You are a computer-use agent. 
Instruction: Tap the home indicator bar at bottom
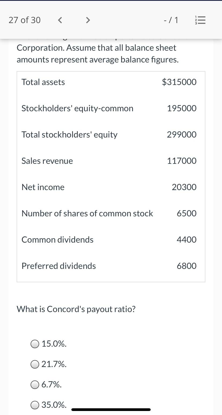click(x=111, y=410)
